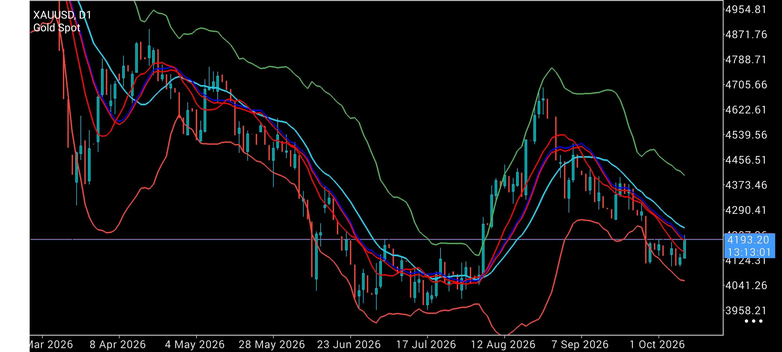782x352 pixels.
Task: Click the 4456.51 price scale label
Action: 746,160
